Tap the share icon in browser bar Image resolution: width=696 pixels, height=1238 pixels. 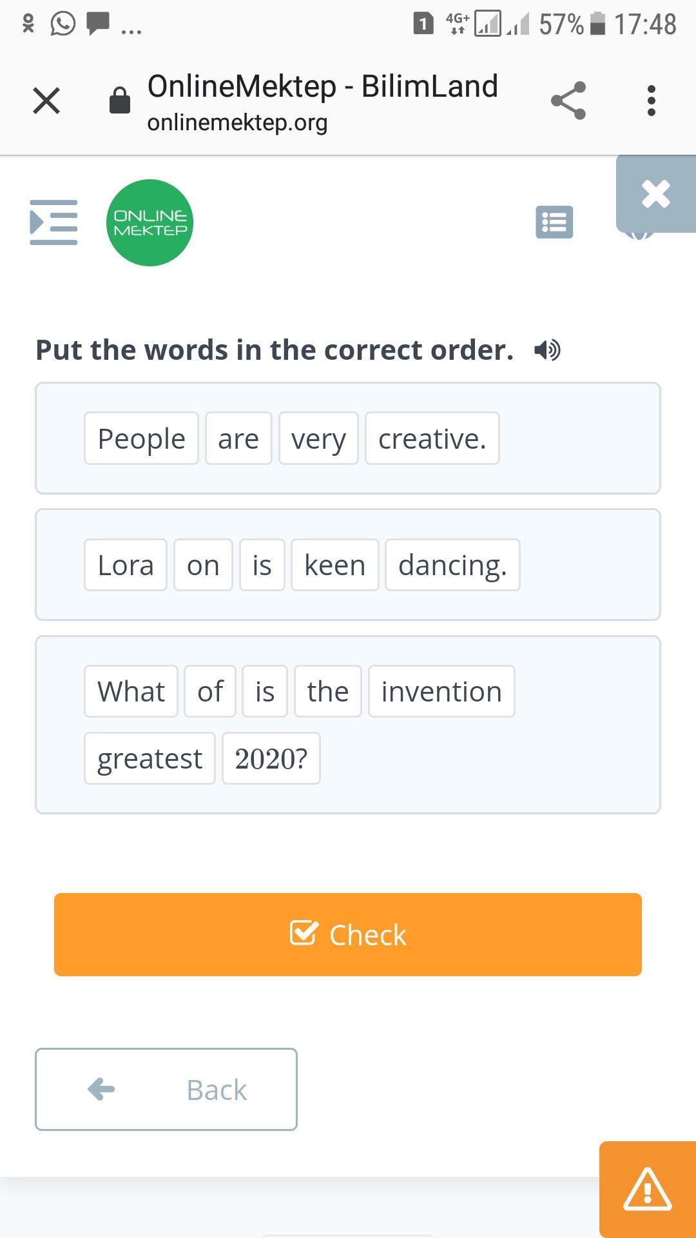tap(568, 101)
